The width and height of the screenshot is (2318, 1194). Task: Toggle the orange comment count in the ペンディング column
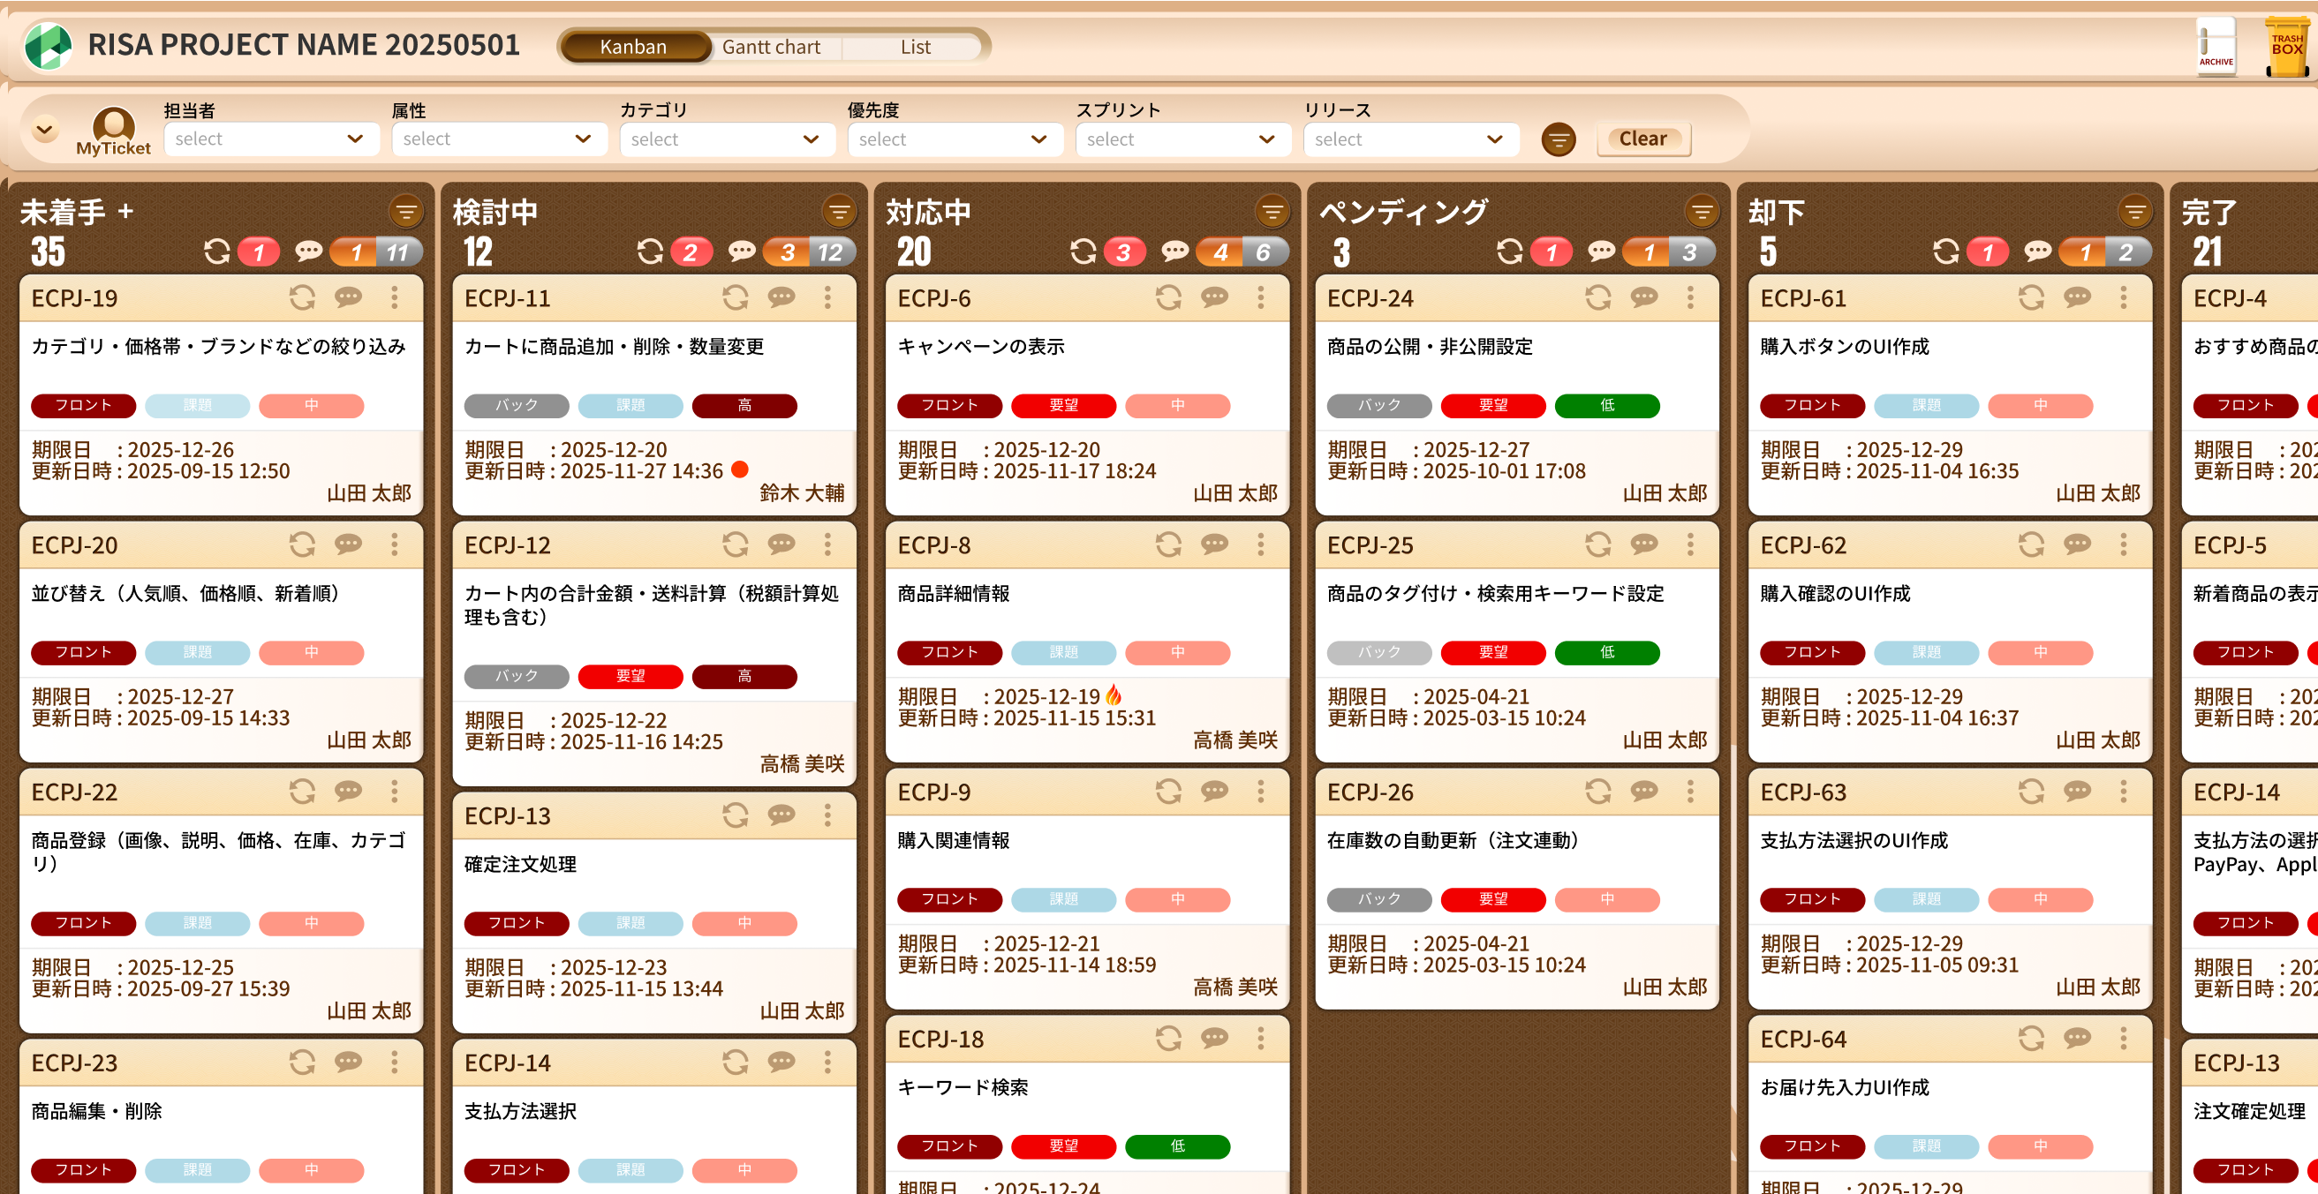pos(1647,252)
